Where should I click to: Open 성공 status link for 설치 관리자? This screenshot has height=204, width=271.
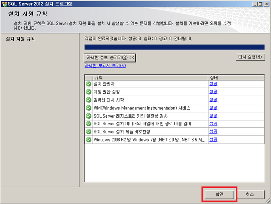213,84
